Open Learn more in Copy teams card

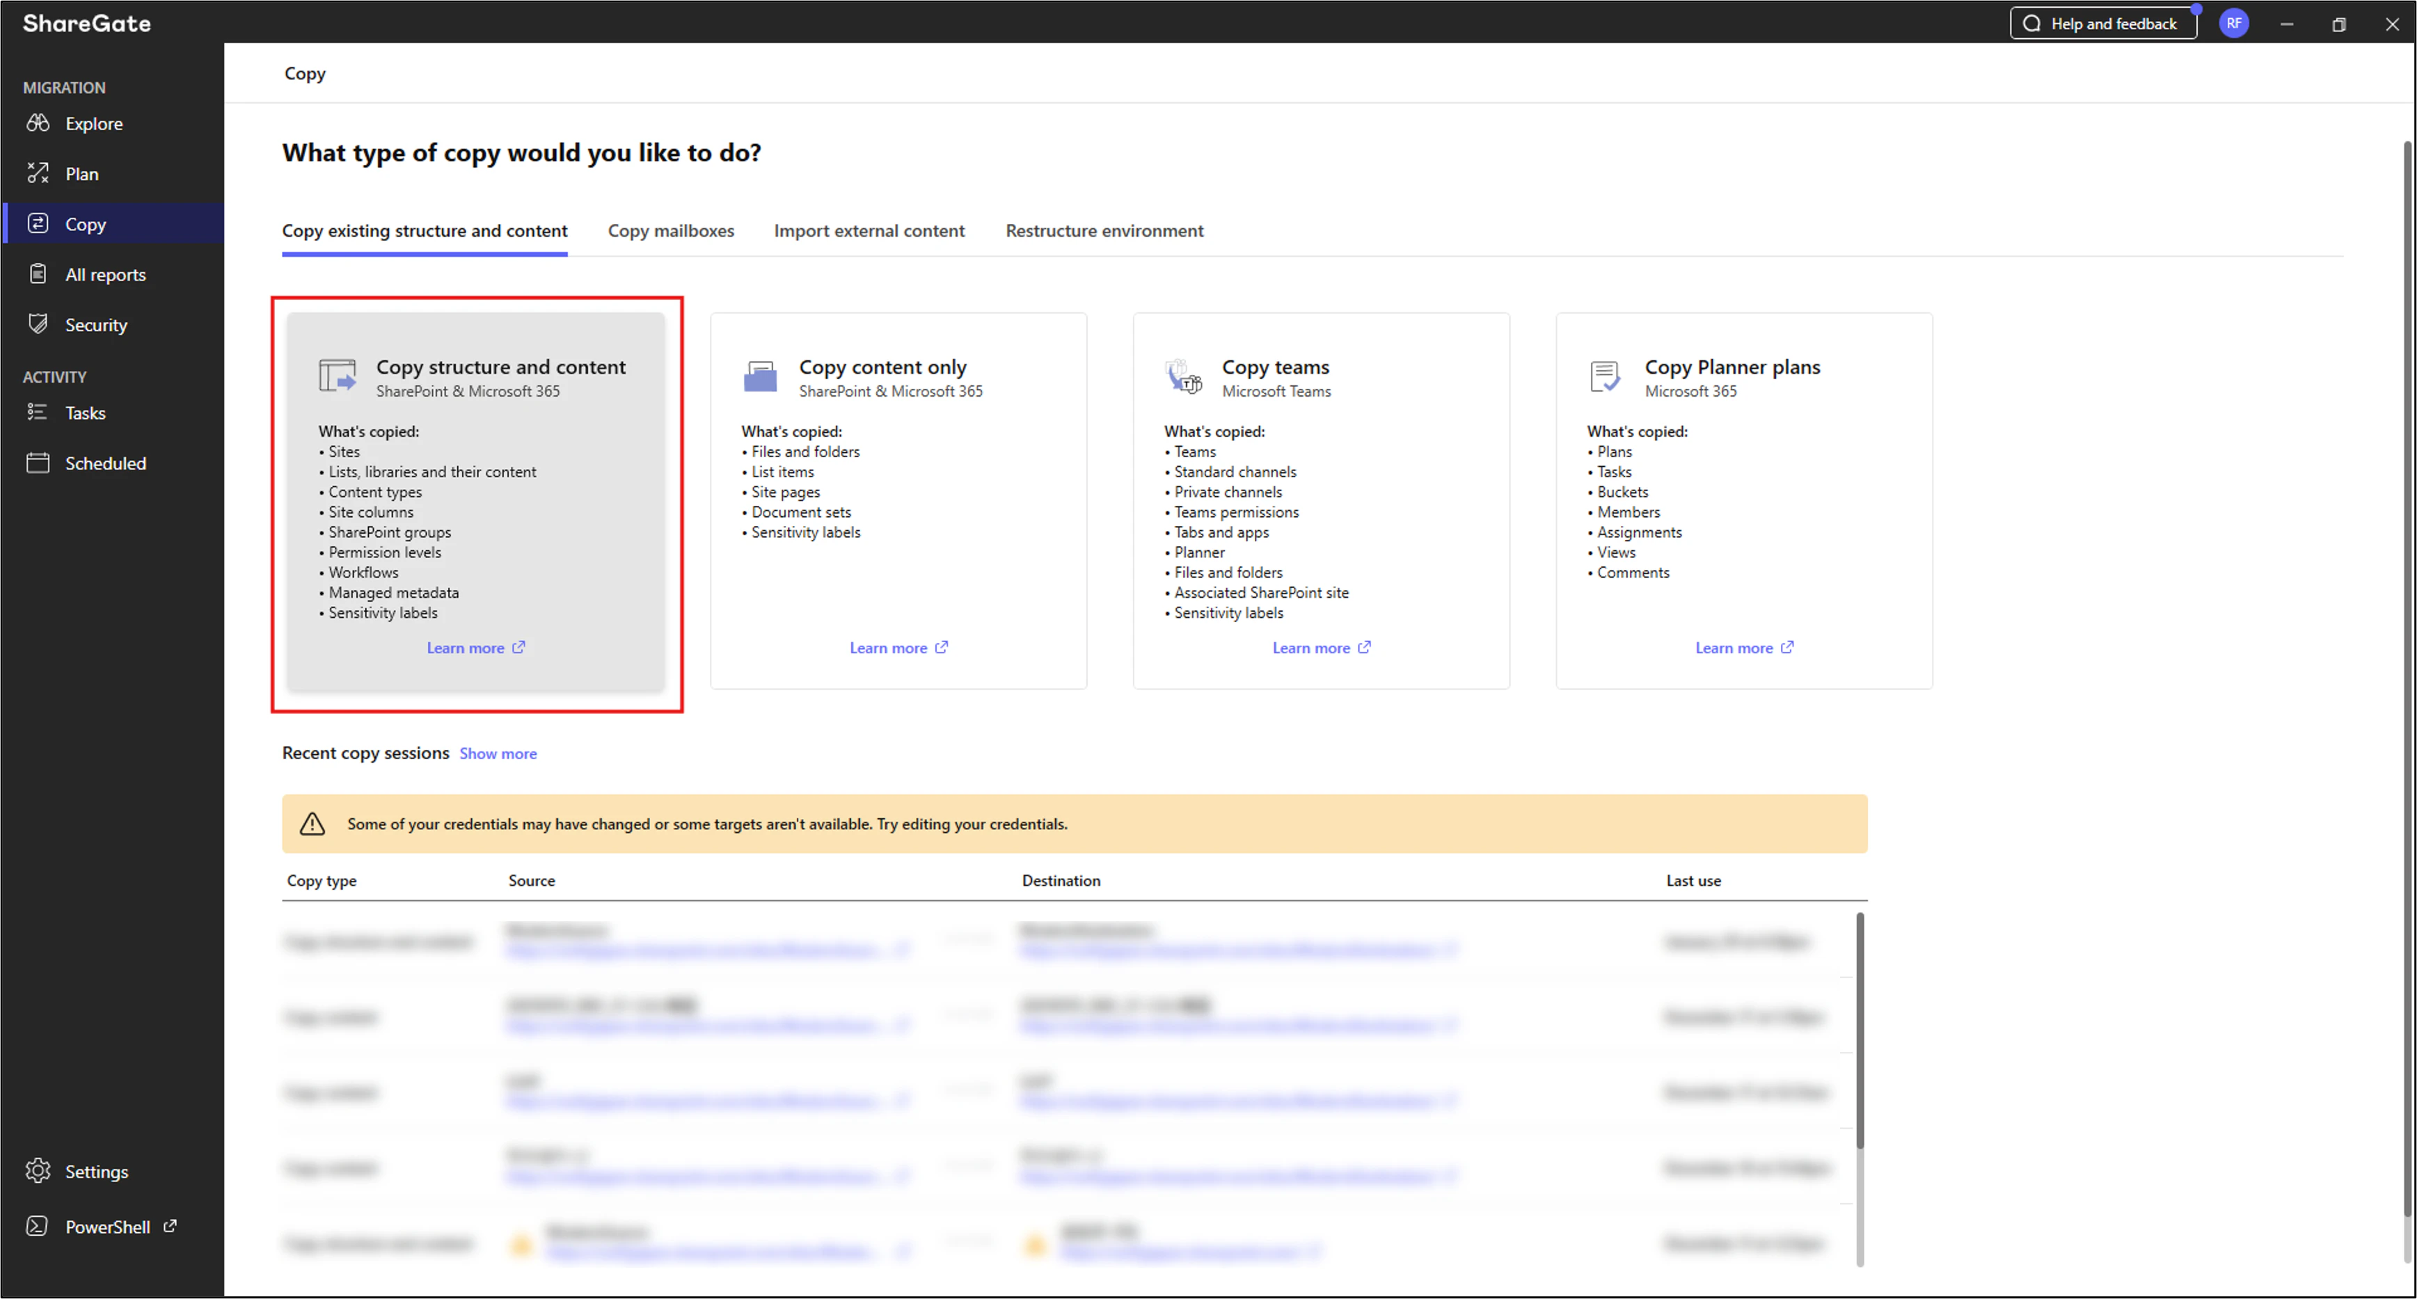1310,648
